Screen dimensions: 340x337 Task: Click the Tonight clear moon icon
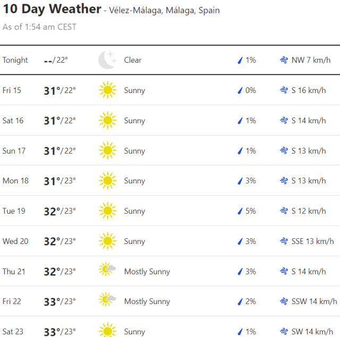[x=107, y=60]
